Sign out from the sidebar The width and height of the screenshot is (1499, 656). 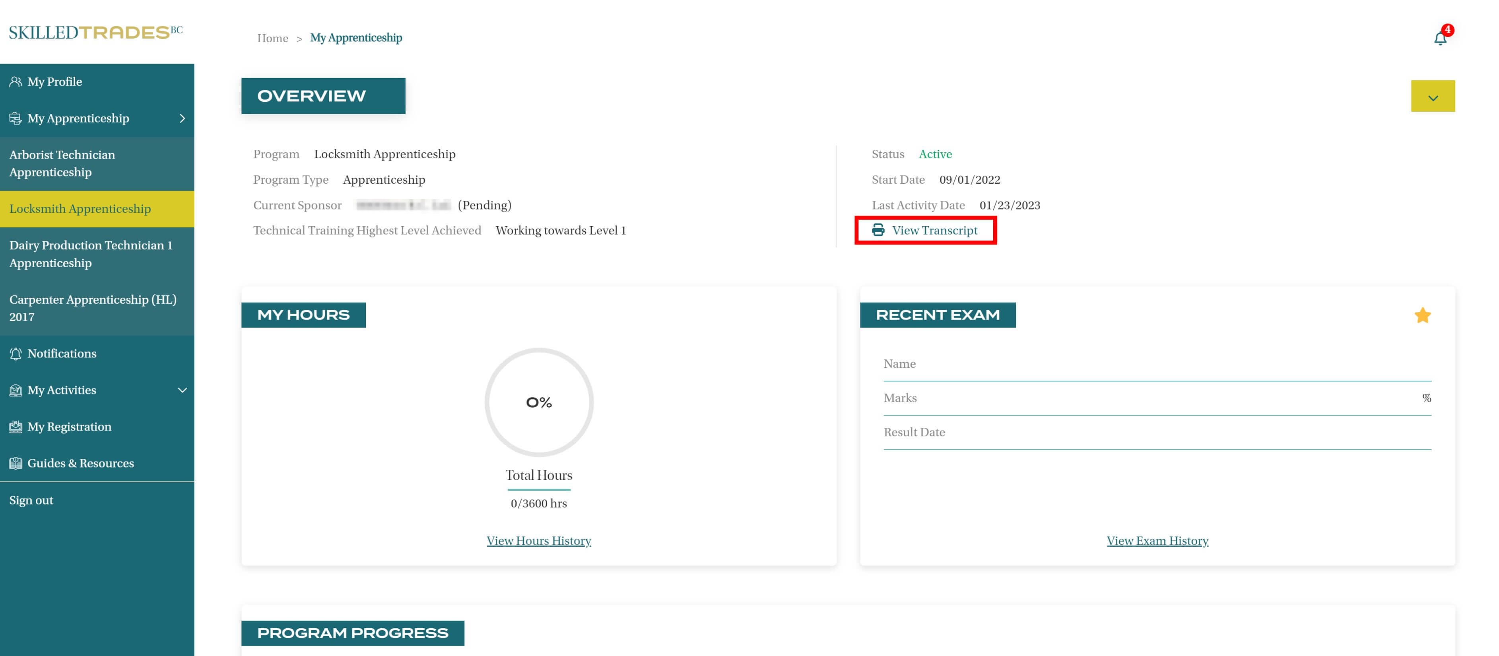(x=31, y=501)
